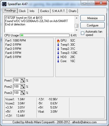The image size is (109, 126).
Task: Click the SpeedFan title bar app icon
Action: 4,4
